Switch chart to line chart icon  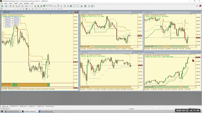(x=61, y=6)
